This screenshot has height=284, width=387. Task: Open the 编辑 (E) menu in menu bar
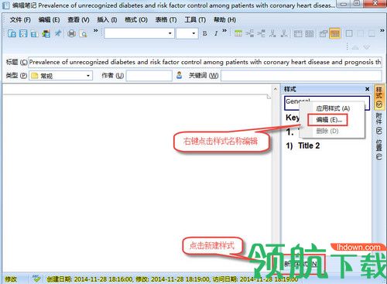click(49, 20)
